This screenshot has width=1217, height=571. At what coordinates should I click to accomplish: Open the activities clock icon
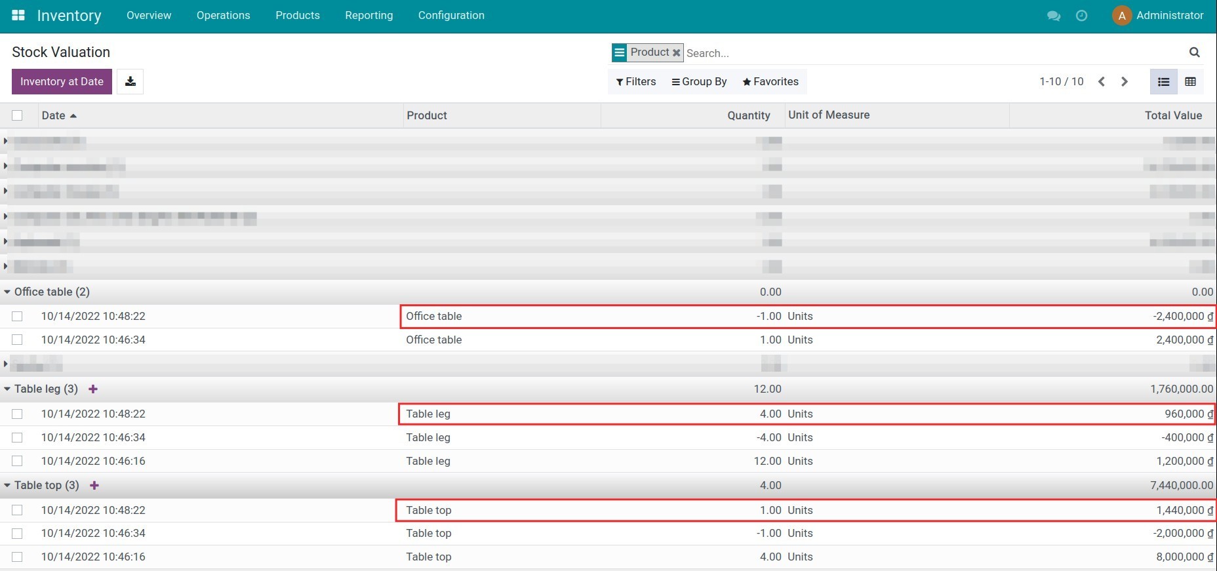tap(1081, 16)
